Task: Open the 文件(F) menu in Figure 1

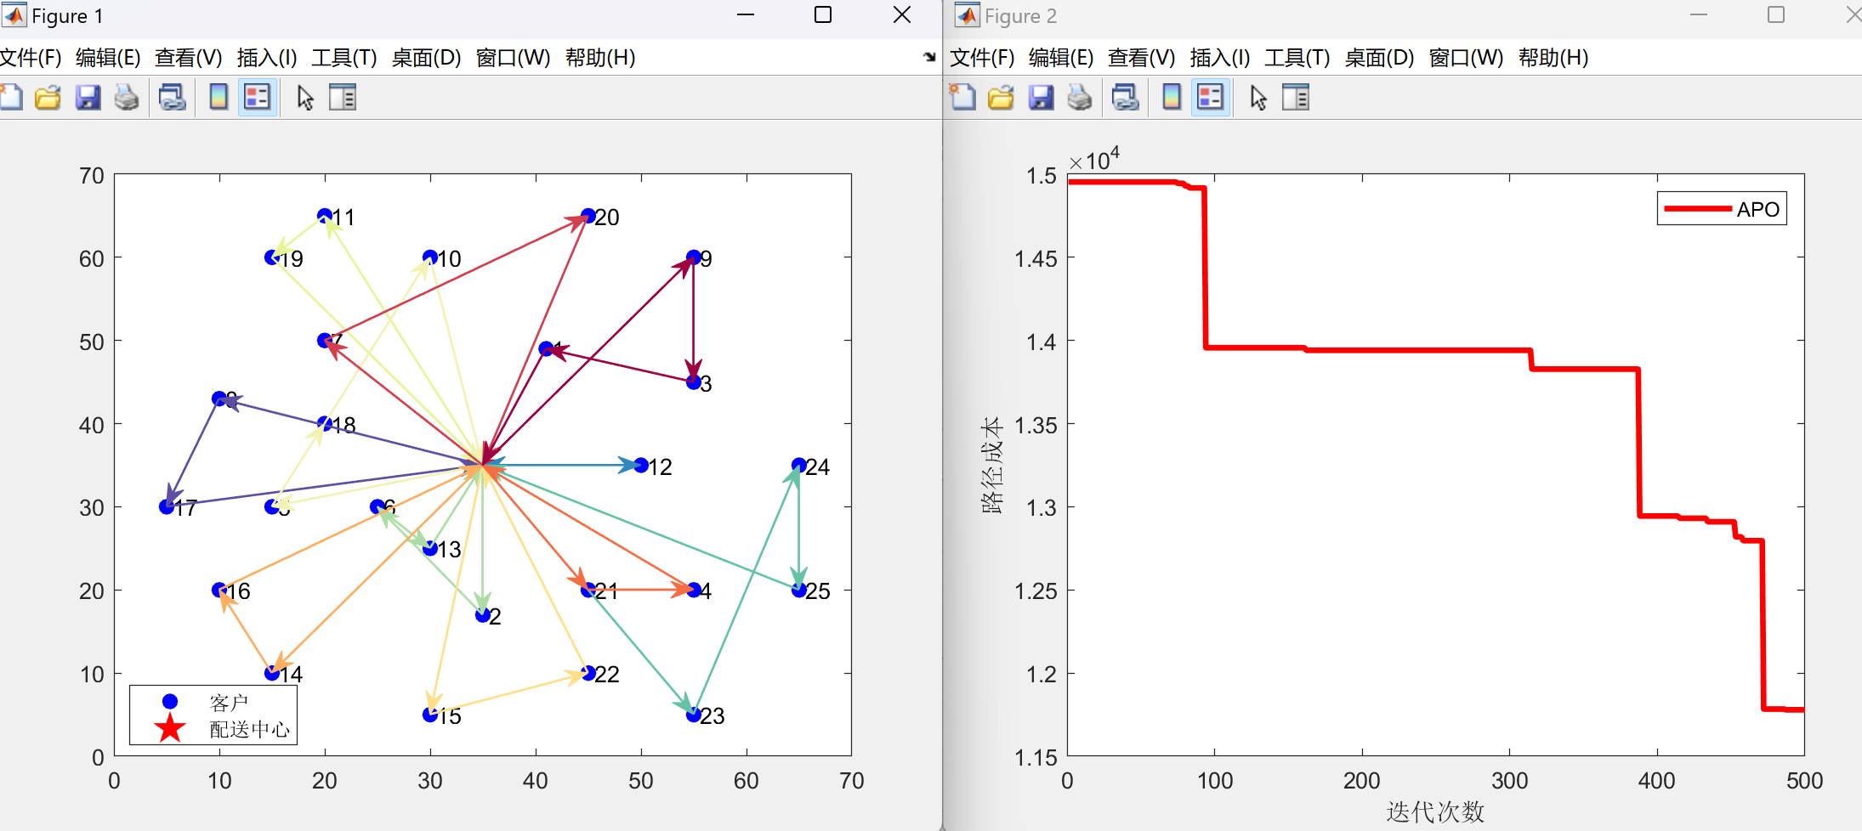Action: 31,58
